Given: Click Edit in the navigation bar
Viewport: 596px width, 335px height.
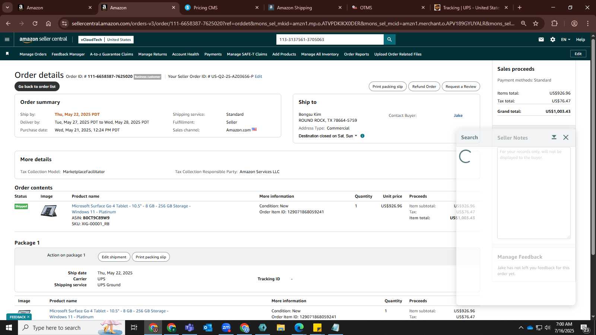Looking at the screenshot, I should 578,54.
